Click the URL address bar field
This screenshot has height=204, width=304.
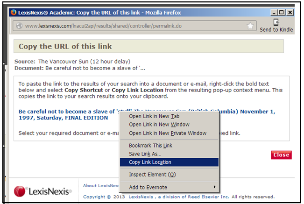pos(134,26)
